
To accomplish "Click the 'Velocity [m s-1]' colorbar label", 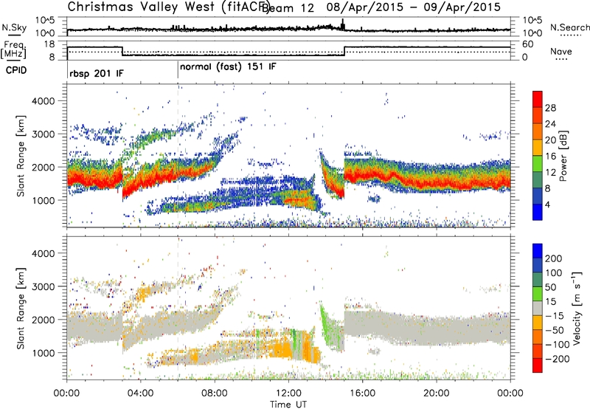I will 577,308.
